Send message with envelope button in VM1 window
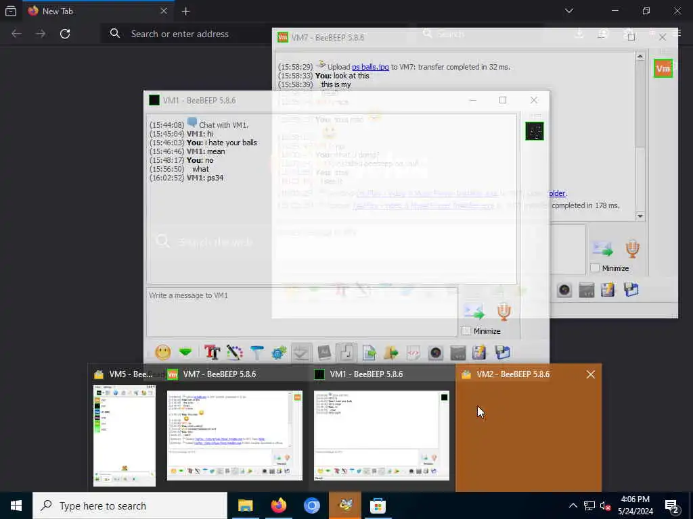 (x=474, y=311)
